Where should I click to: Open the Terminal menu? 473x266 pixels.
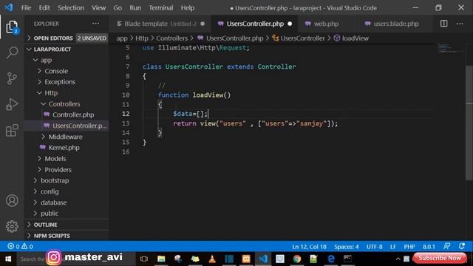[x=161, y=8]
